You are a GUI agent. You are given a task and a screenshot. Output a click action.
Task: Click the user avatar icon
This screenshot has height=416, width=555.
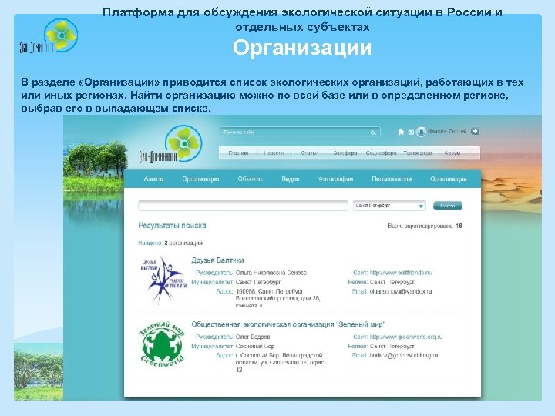click(x=421, y=132)
